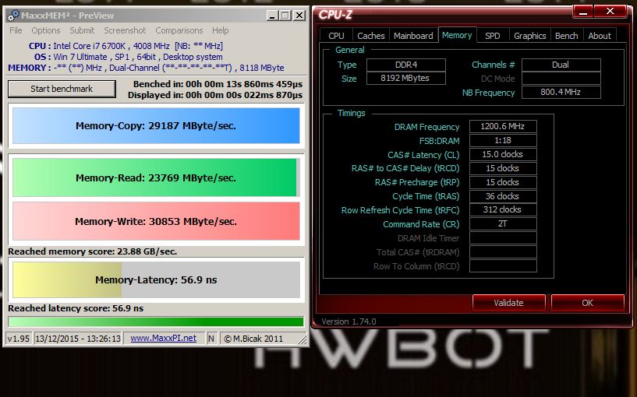Switch to the SPD tab in CPU-Z
The height and width of the screenshot is (397, 637).
coord(493,36)
